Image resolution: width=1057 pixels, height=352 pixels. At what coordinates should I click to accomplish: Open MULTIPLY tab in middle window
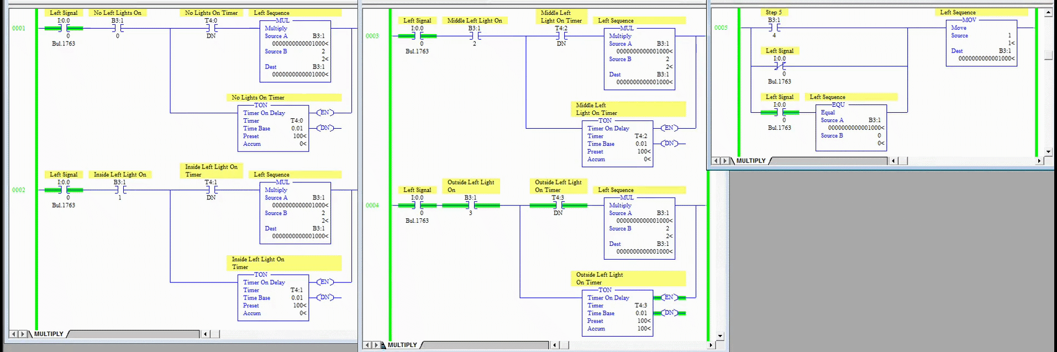click(402, 345)
